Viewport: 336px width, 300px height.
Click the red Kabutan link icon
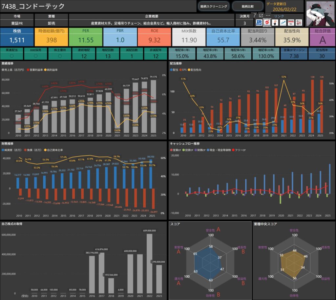pos(267,22)
